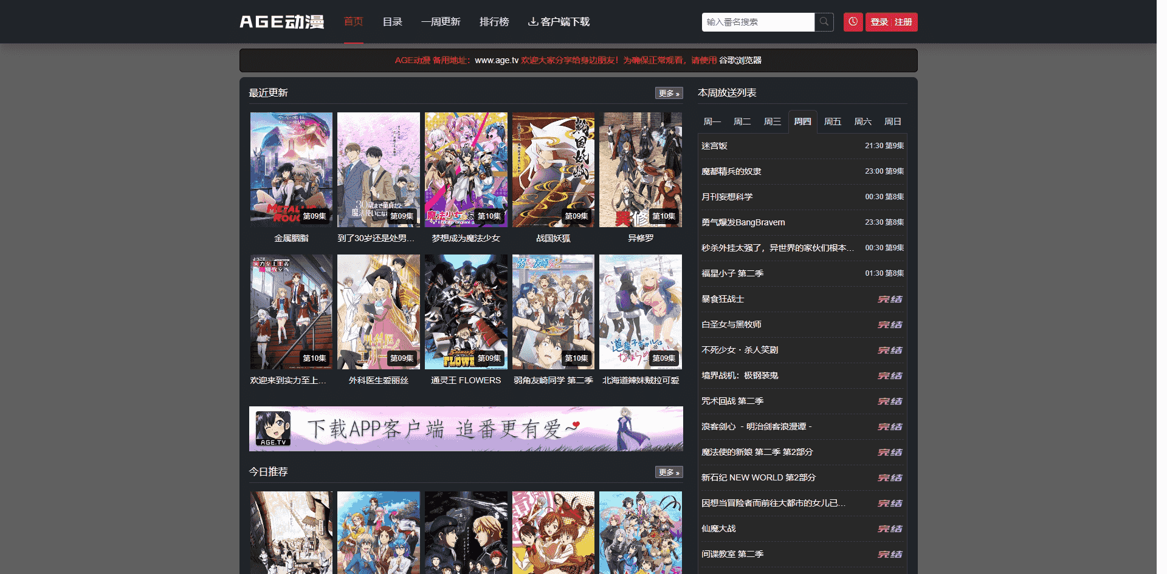The width and height of the screenshot is (1167, 574).
Task: Select the 周四 schedule tab
Action: click(x=802, y=121)
